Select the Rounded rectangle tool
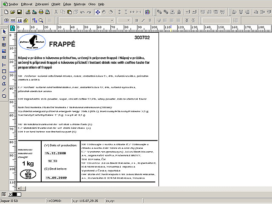 [x=4, y=96]
